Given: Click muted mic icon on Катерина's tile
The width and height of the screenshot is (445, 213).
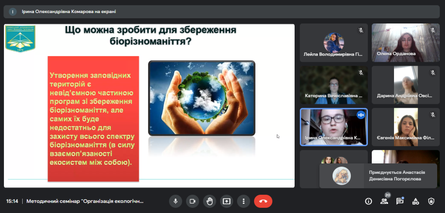Looking at the screenshot, I should (x=361, y=73).
